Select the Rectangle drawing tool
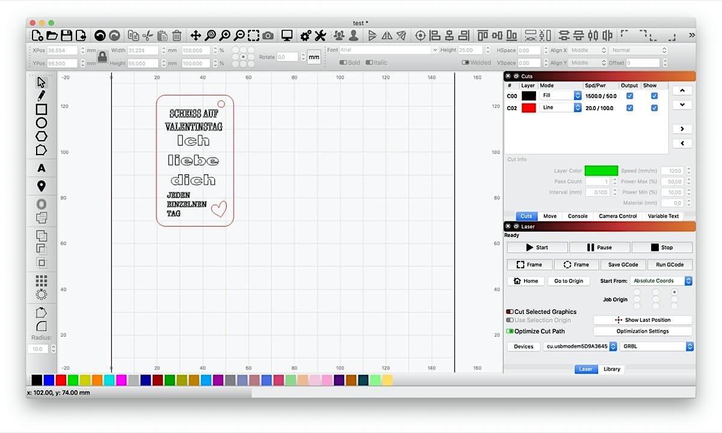 point(41,109)
